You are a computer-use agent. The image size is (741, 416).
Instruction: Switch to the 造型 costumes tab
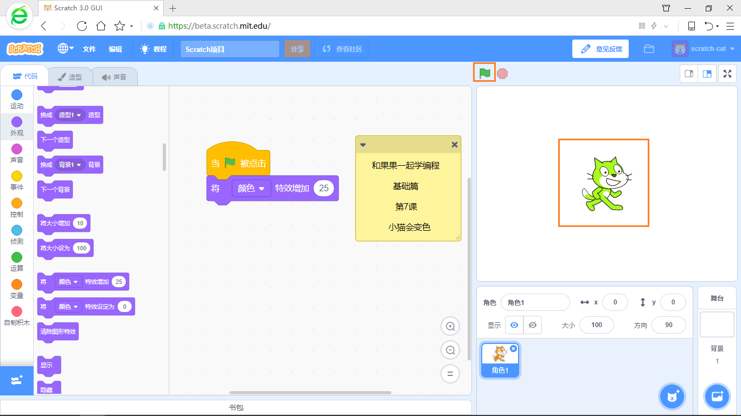click(70, 77)
